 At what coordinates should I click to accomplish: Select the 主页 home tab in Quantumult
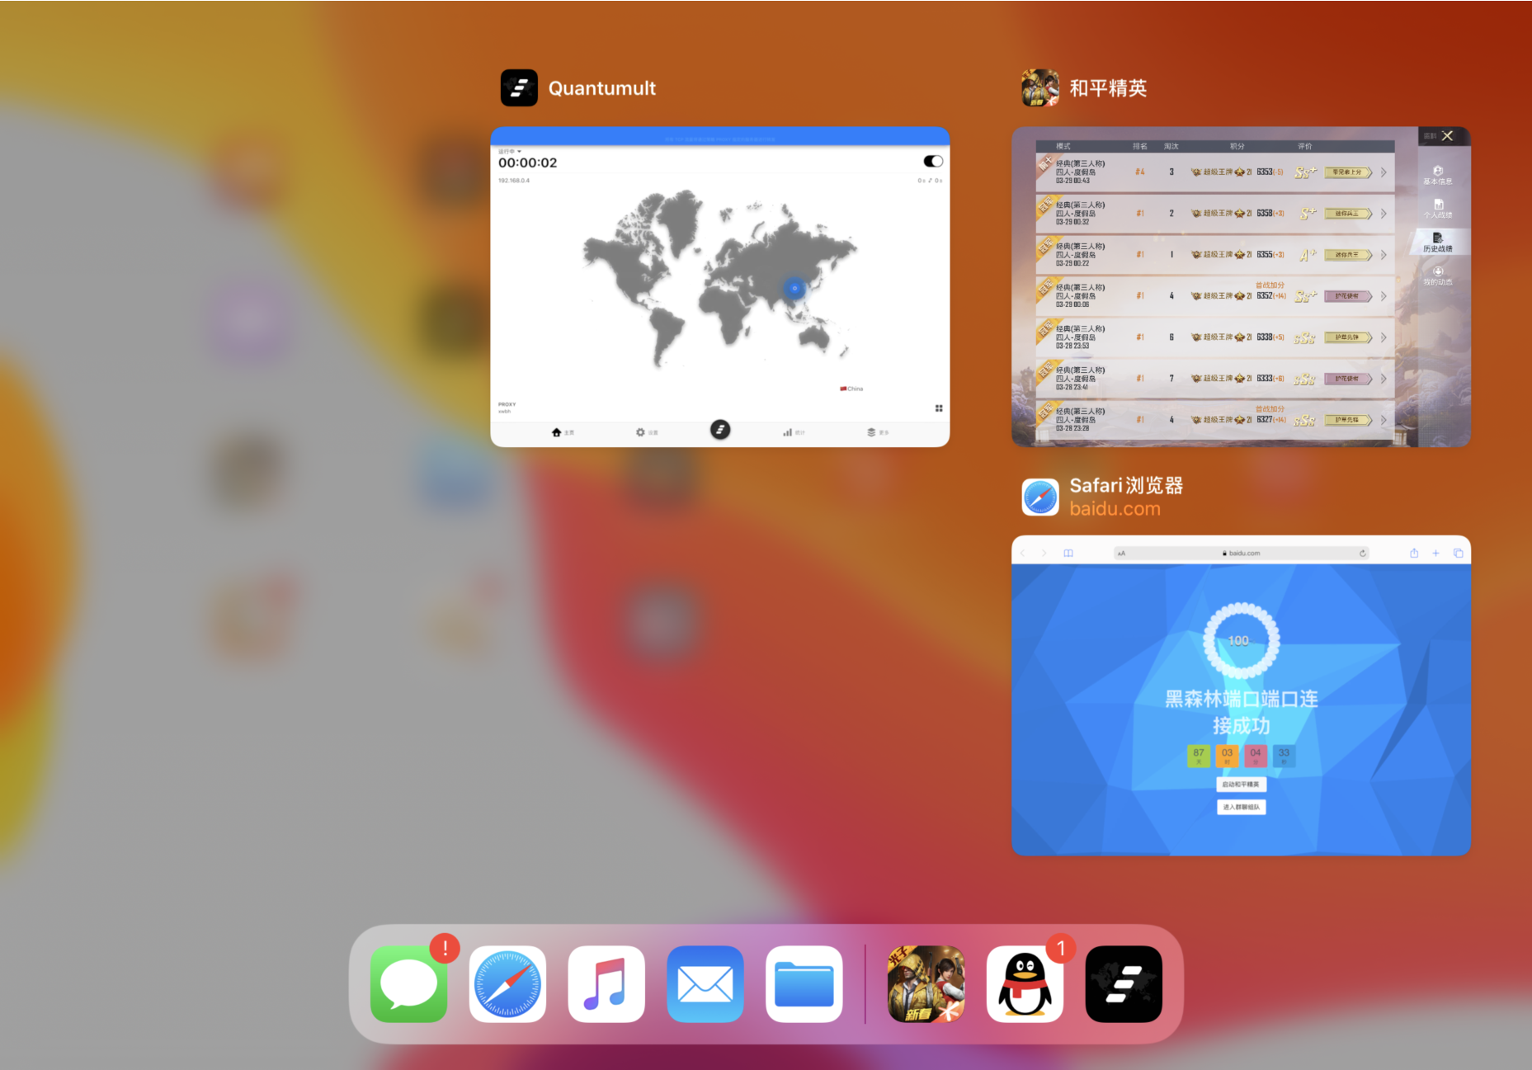tap(563, 432)
